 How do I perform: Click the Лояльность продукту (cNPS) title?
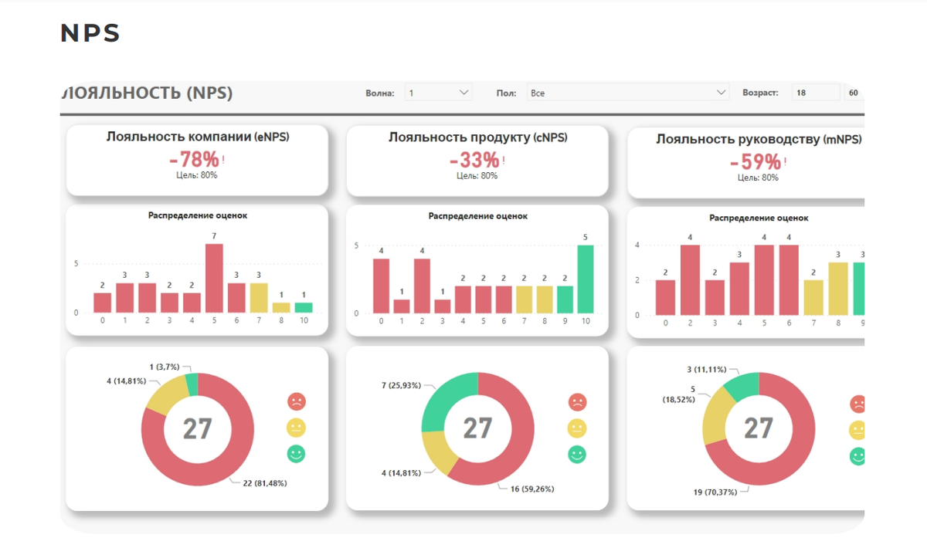click(x=477, y=137)
